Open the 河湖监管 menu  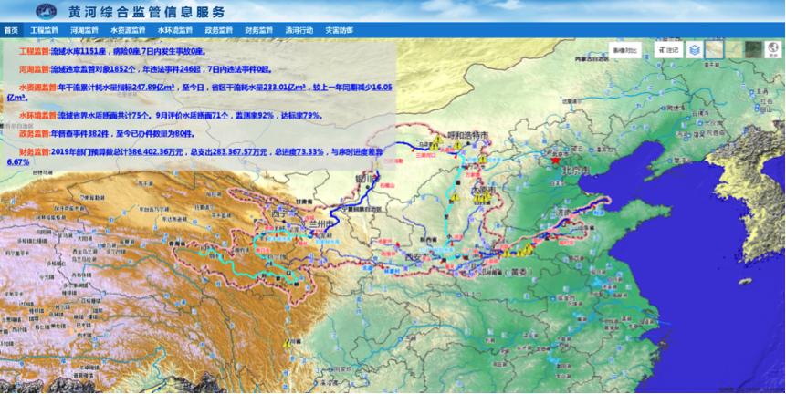click(x=84, y=30)
